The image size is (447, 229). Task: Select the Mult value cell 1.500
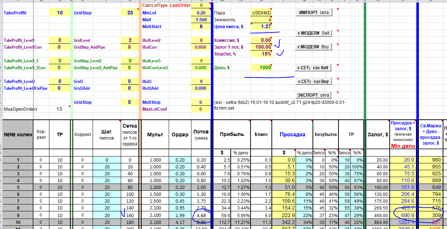(201, 20)
